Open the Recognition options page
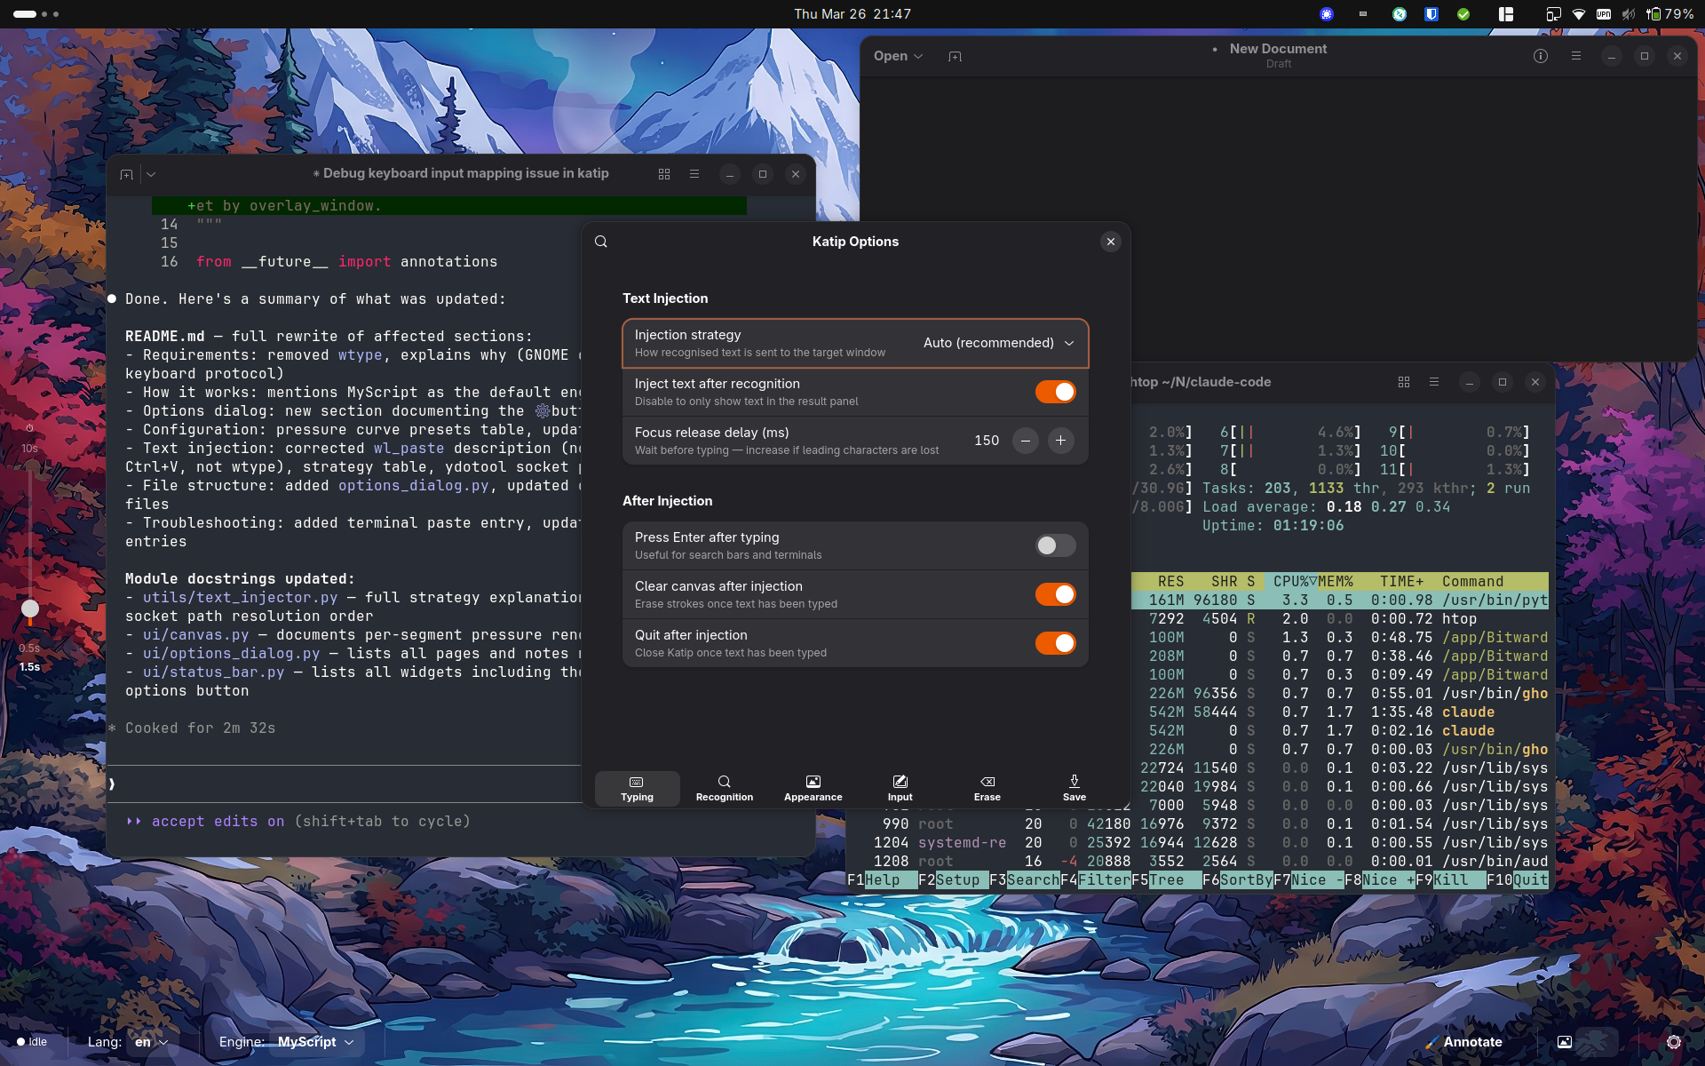Image resolution: width=1705 pixels, height=1066 pixels. (x=724, y=788)
